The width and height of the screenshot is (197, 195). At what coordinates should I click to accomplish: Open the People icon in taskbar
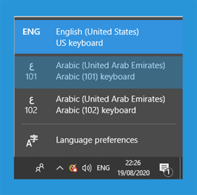[x=40, y=168]
